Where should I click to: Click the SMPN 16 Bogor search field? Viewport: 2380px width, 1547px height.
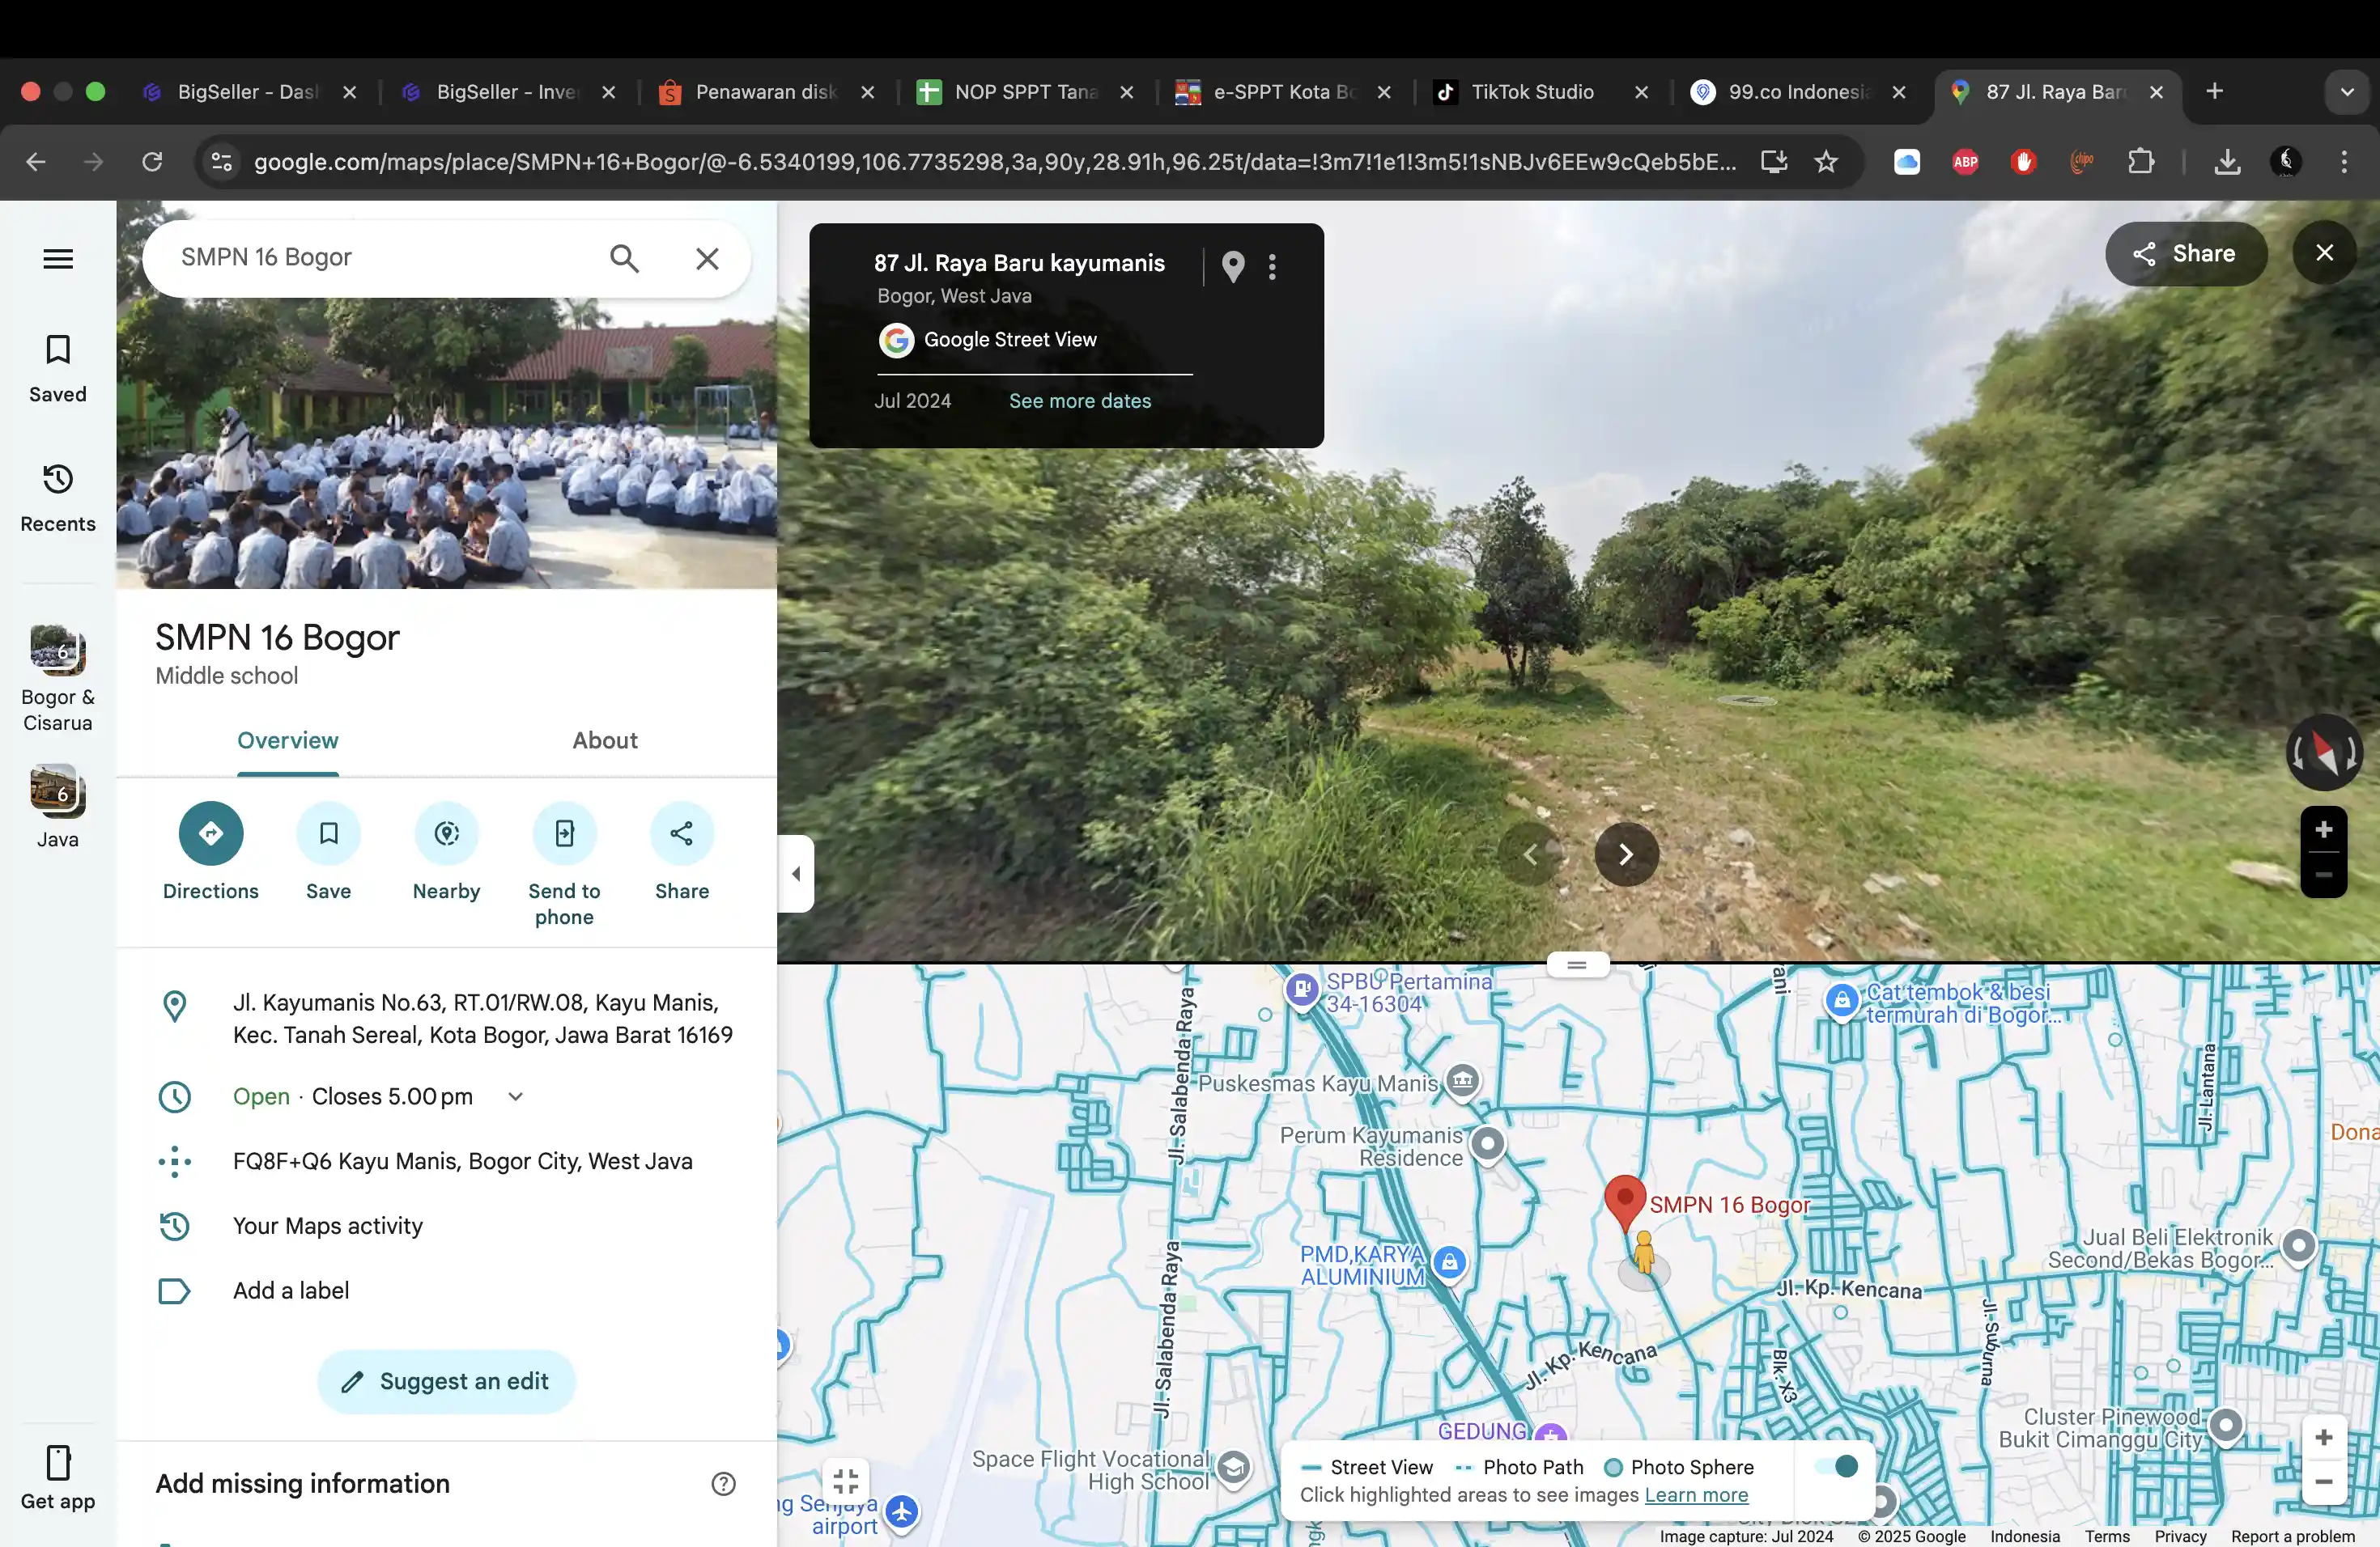380,258
